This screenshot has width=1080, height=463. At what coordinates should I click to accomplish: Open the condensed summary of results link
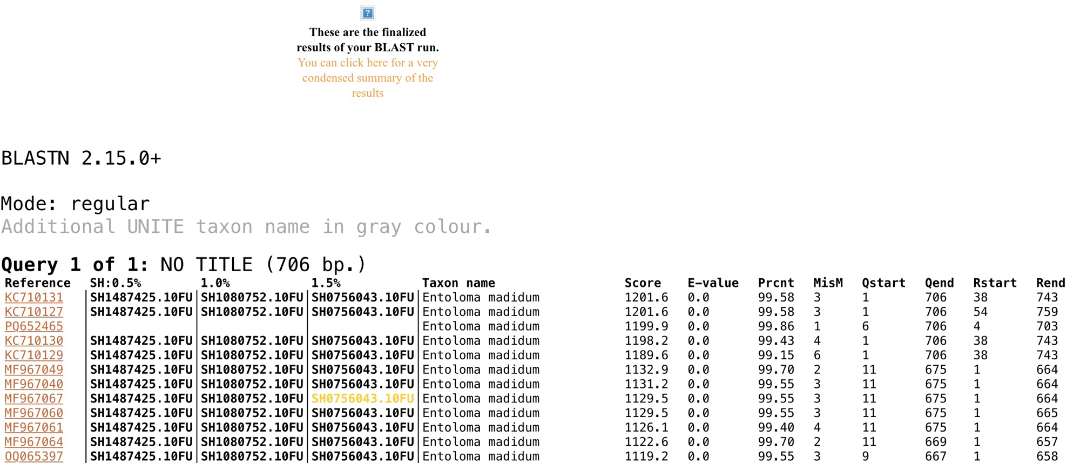pyautogui.click(x=367, y=78)
